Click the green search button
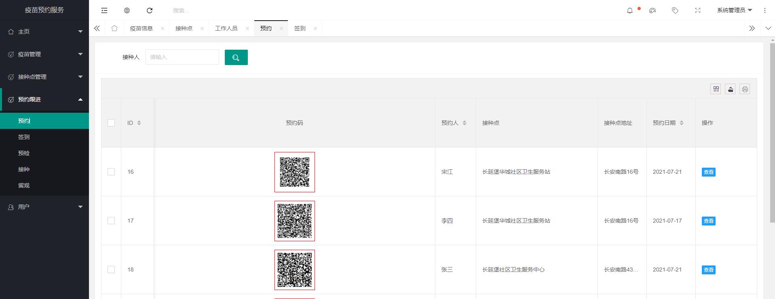775x299 pixels. 236,57
